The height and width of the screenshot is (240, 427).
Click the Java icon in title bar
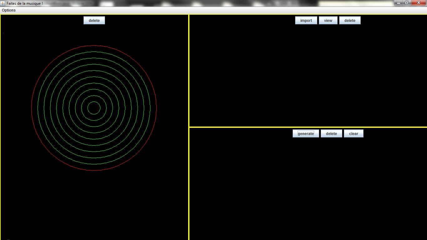(x=3, y=3)
